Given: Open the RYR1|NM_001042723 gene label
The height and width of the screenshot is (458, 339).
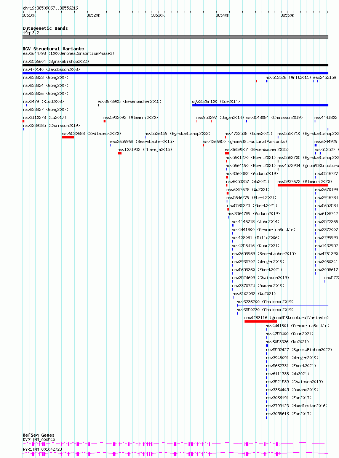Looking at the screenshot, I should click(x=42, y=449).
